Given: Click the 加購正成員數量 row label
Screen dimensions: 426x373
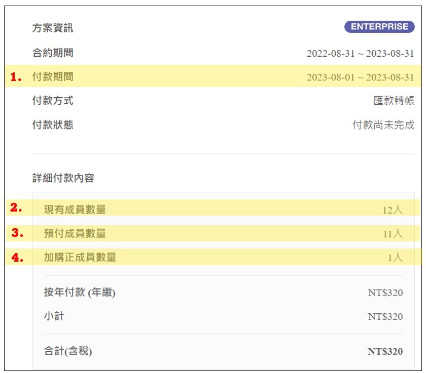Looking at the screenshot, I should pos(80,258).
